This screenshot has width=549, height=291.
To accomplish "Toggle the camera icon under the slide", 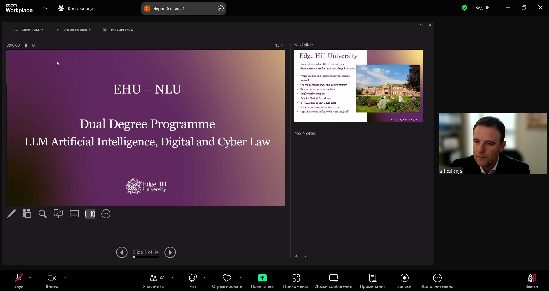I will point(90,214).
